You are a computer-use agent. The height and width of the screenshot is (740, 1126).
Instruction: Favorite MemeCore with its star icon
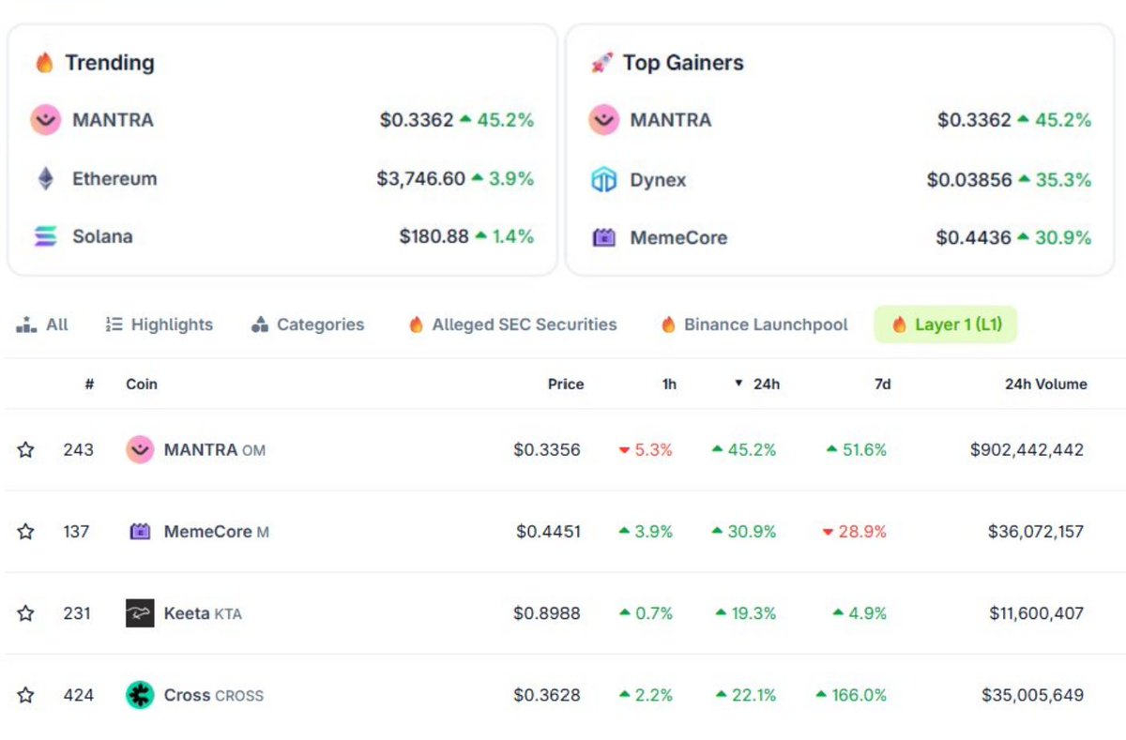(x=25, y=532)
